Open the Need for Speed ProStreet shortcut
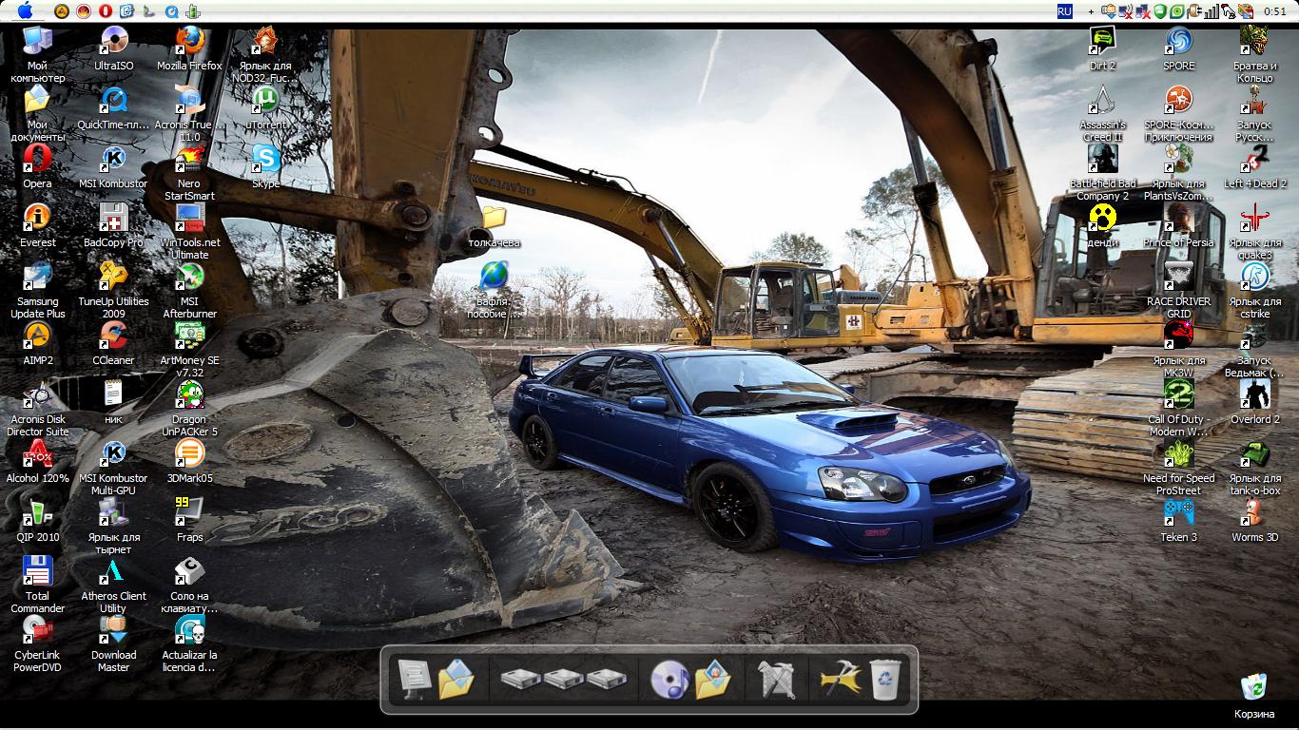This screenshot has height=730, width=1299. point(1178,455)
